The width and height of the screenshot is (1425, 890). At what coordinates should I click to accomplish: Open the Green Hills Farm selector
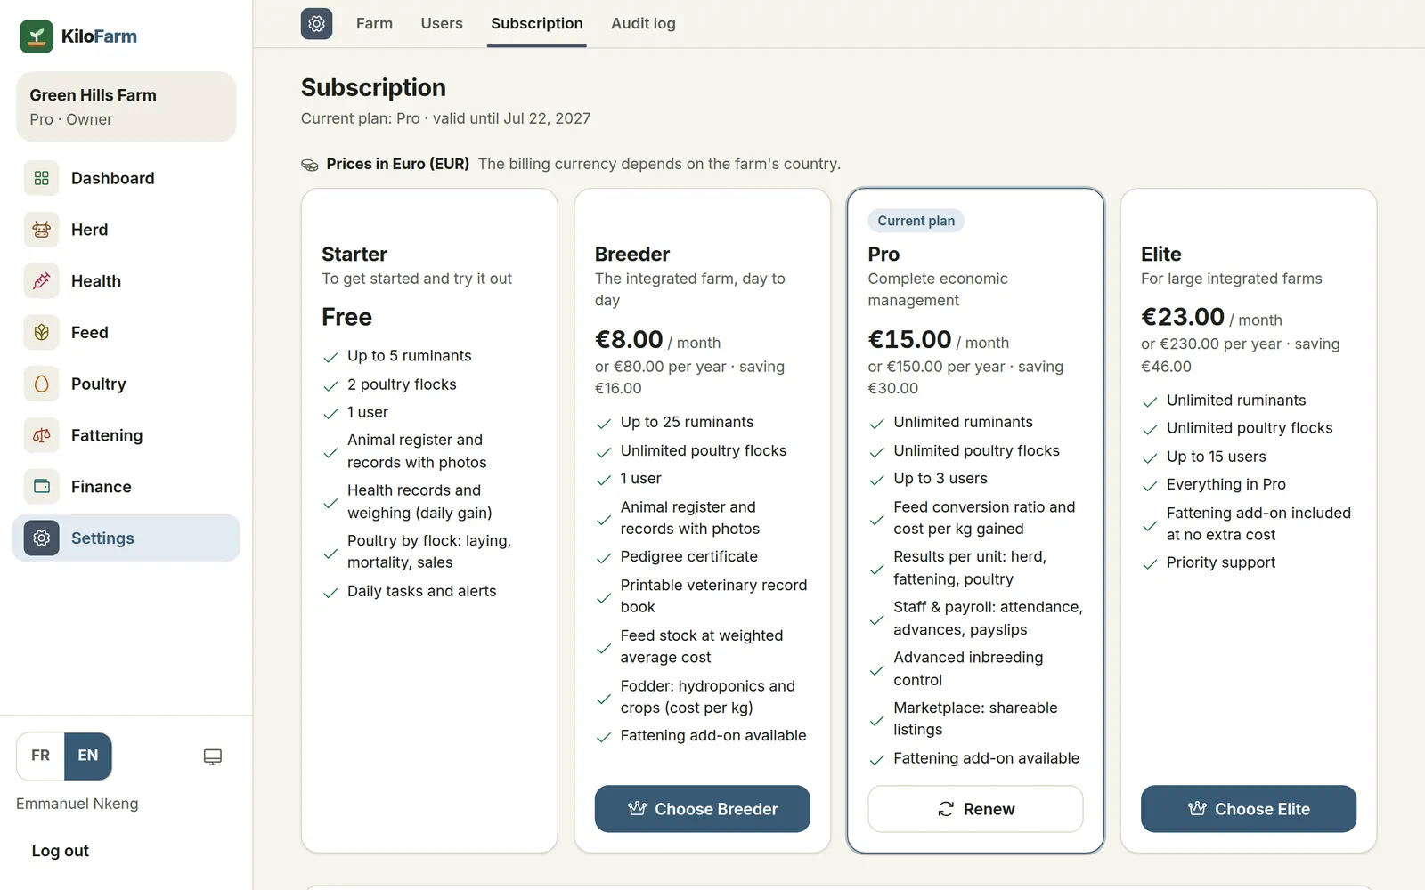pos(126,107)
